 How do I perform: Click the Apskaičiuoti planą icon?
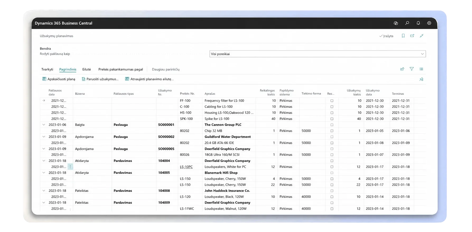pyautogui.click(x=44, y=79)
